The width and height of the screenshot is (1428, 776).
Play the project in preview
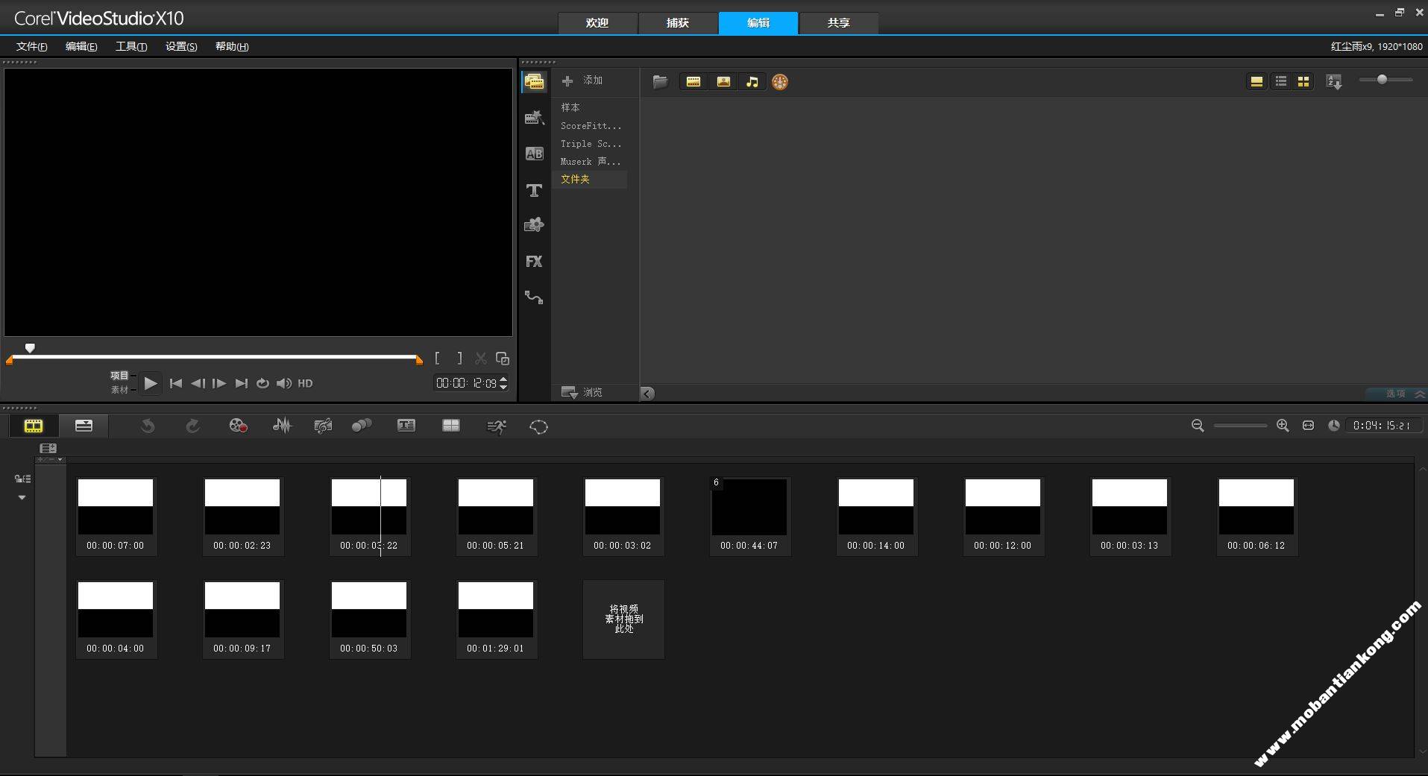pyautogui.click(x=151, y=383)
